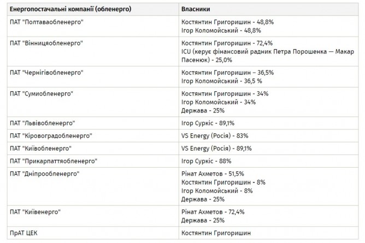Select the "ПрАТ ЦЕК" row label
365x243 pixels.
[x=25, y=233]
